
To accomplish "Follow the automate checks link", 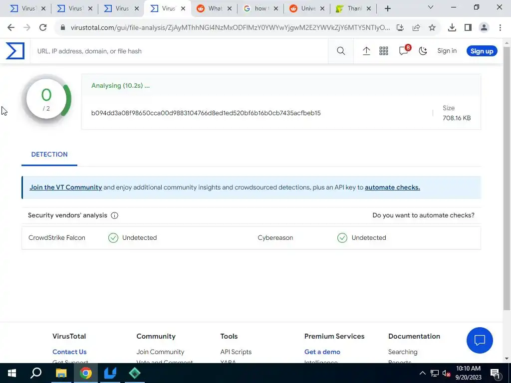I will click(392, 188).
